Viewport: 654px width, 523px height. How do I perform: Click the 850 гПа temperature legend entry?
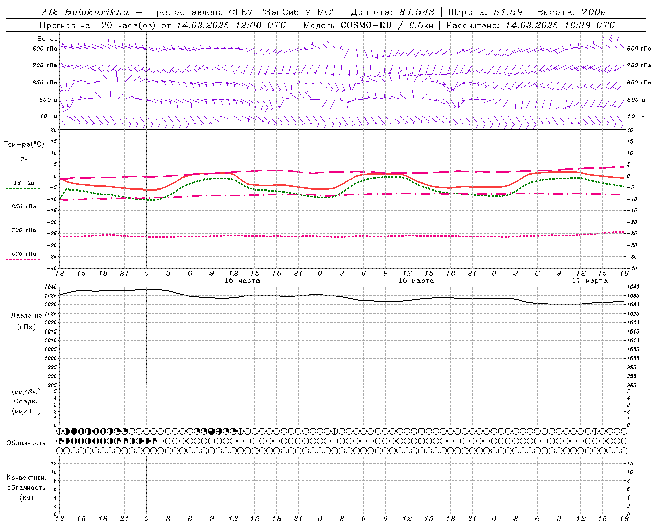[x=24, y=206]
